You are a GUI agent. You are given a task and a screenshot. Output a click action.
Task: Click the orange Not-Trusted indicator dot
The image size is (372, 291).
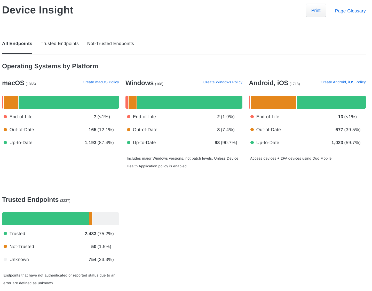coord(5,247)
